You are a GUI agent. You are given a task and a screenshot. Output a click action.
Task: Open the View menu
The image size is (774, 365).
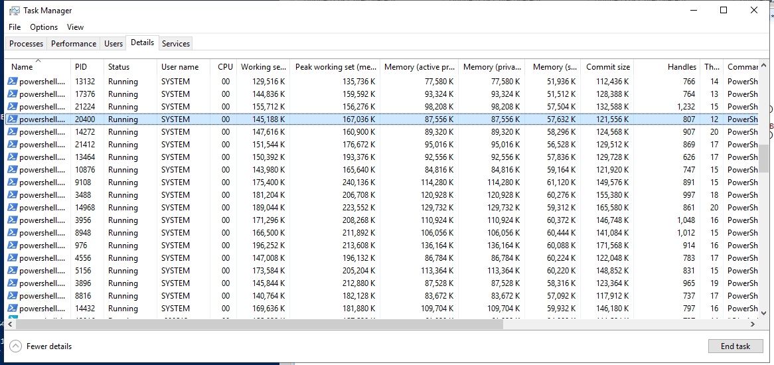[76, 27]
